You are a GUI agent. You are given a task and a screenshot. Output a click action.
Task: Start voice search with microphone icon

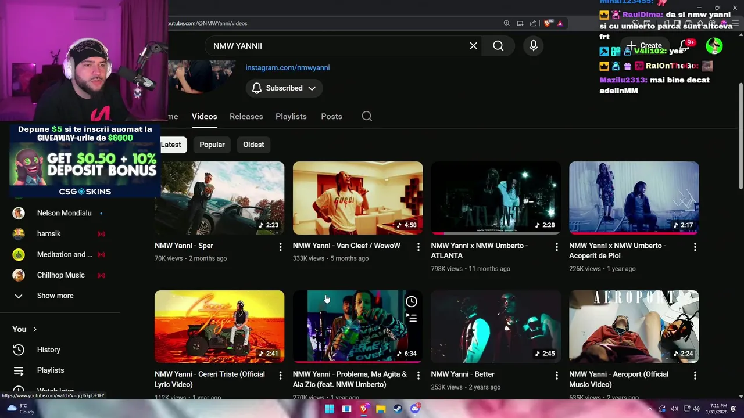(x=534, y=46)
